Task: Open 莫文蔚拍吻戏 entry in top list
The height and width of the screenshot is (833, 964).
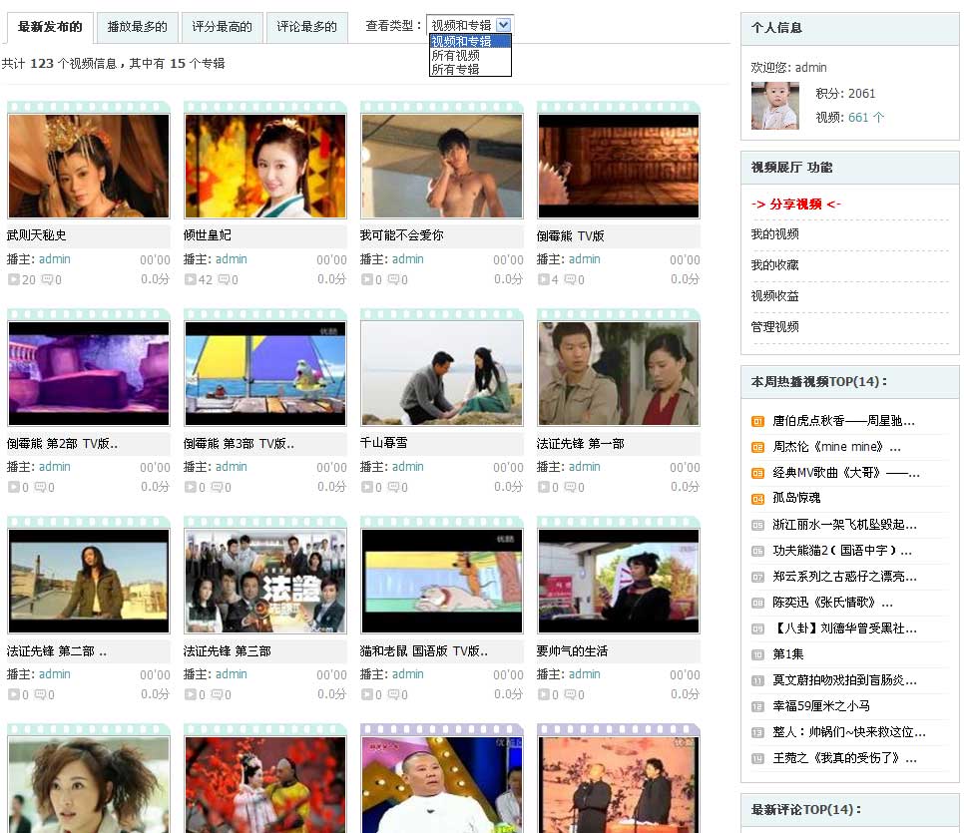Action: coord(844,680)
